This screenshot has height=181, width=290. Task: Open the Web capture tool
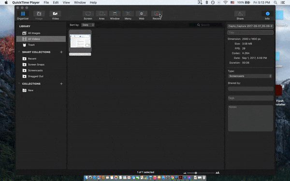click(x=142, y=15)
